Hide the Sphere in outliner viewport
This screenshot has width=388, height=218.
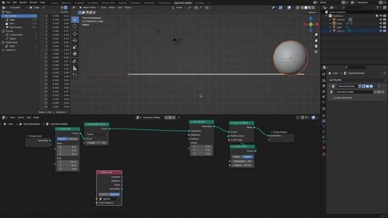click(x=381, y=31)
